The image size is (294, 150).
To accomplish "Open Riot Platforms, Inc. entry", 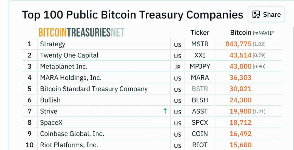I will pos(69,145).
